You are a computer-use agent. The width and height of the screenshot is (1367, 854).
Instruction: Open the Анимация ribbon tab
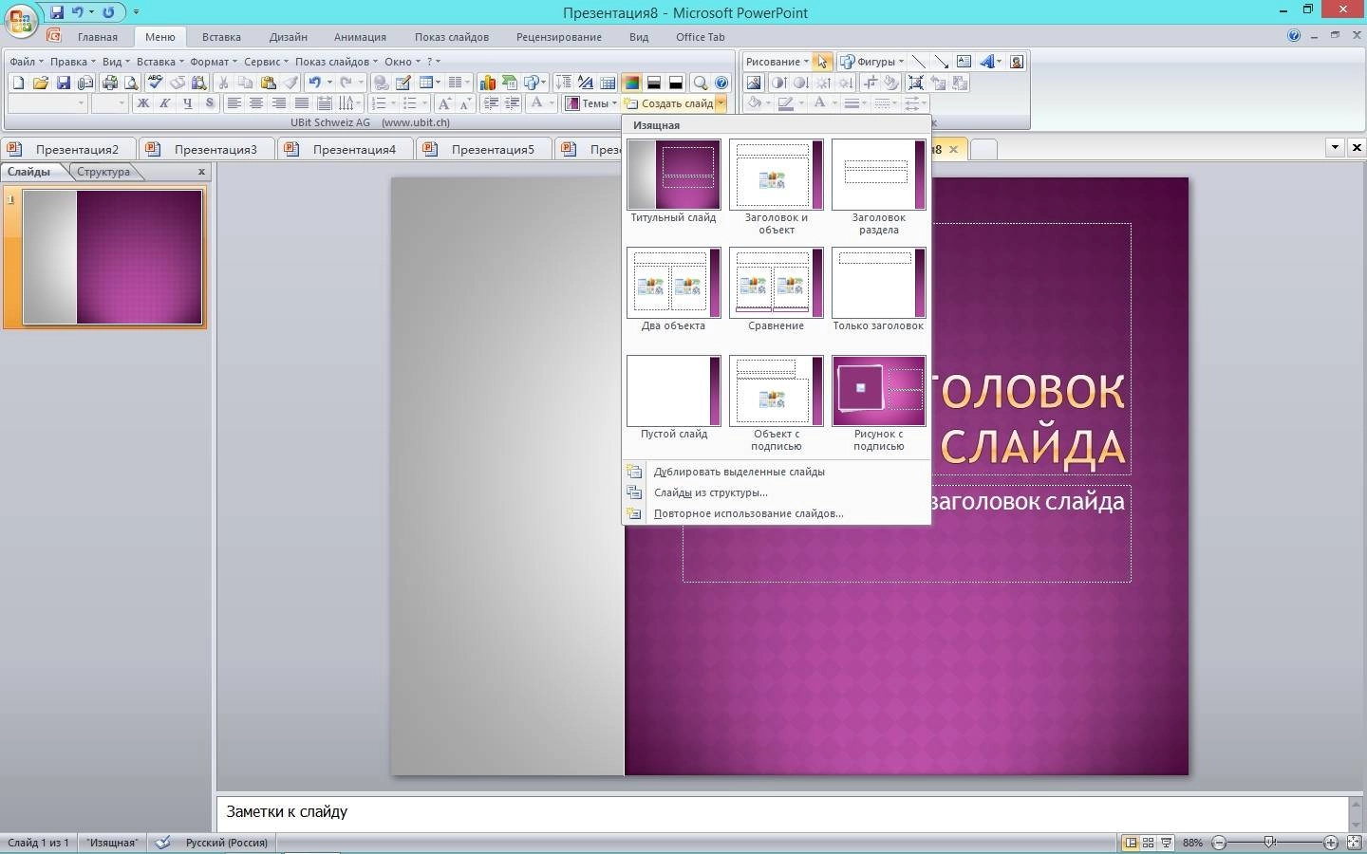(x=360, y=37)
